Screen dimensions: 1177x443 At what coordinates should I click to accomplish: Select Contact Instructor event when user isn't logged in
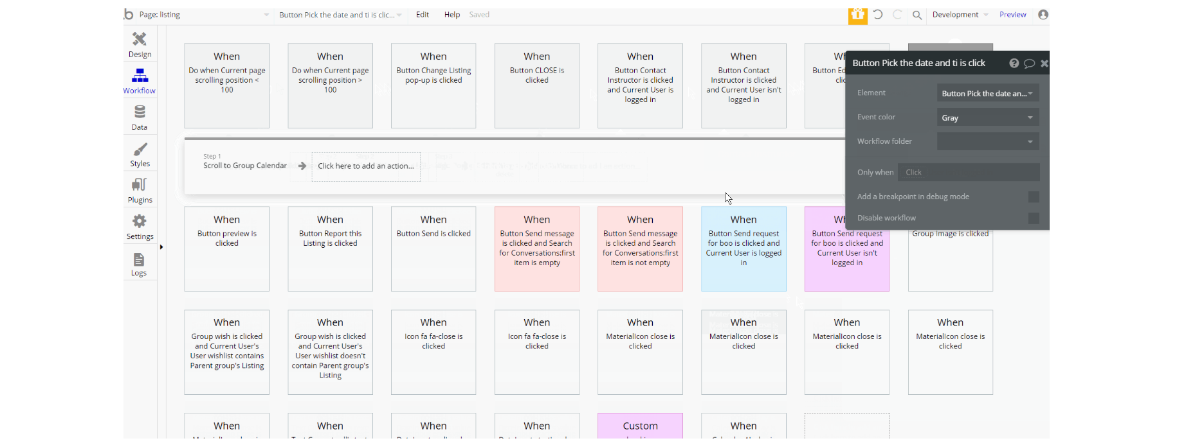click(744, 85)
